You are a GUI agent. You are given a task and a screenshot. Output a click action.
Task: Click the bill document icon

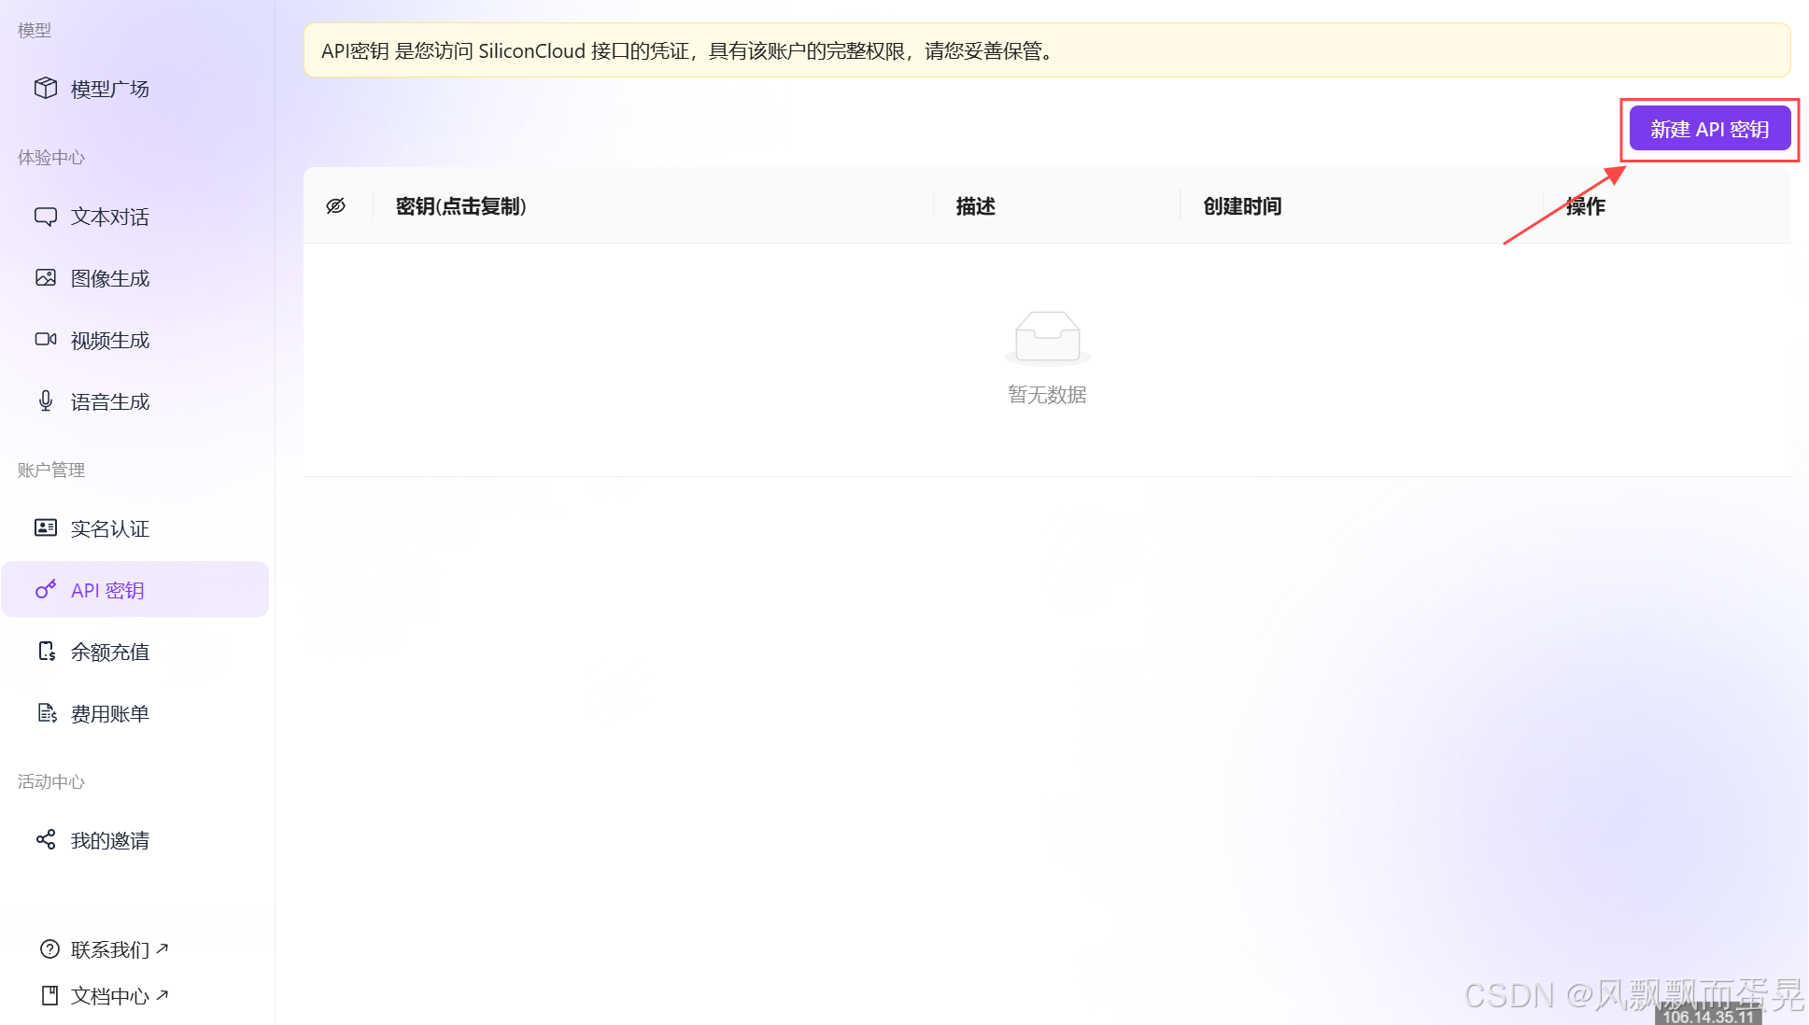coord(46,713)
